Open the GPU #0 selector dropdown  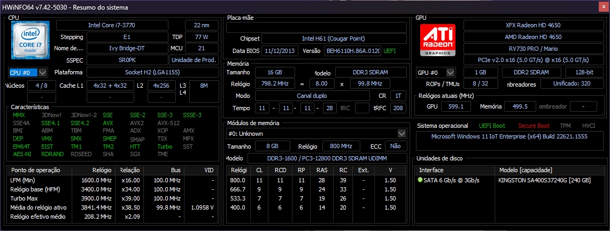pyautogui.click(x=451, y=72)
